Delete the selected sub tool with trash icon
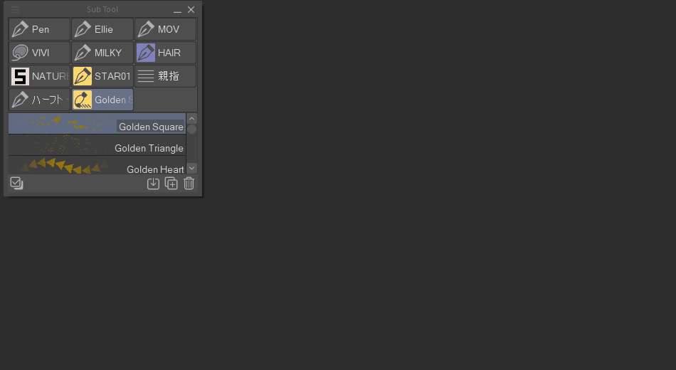This screenshot has width=676, height=370. pos(189,184)
